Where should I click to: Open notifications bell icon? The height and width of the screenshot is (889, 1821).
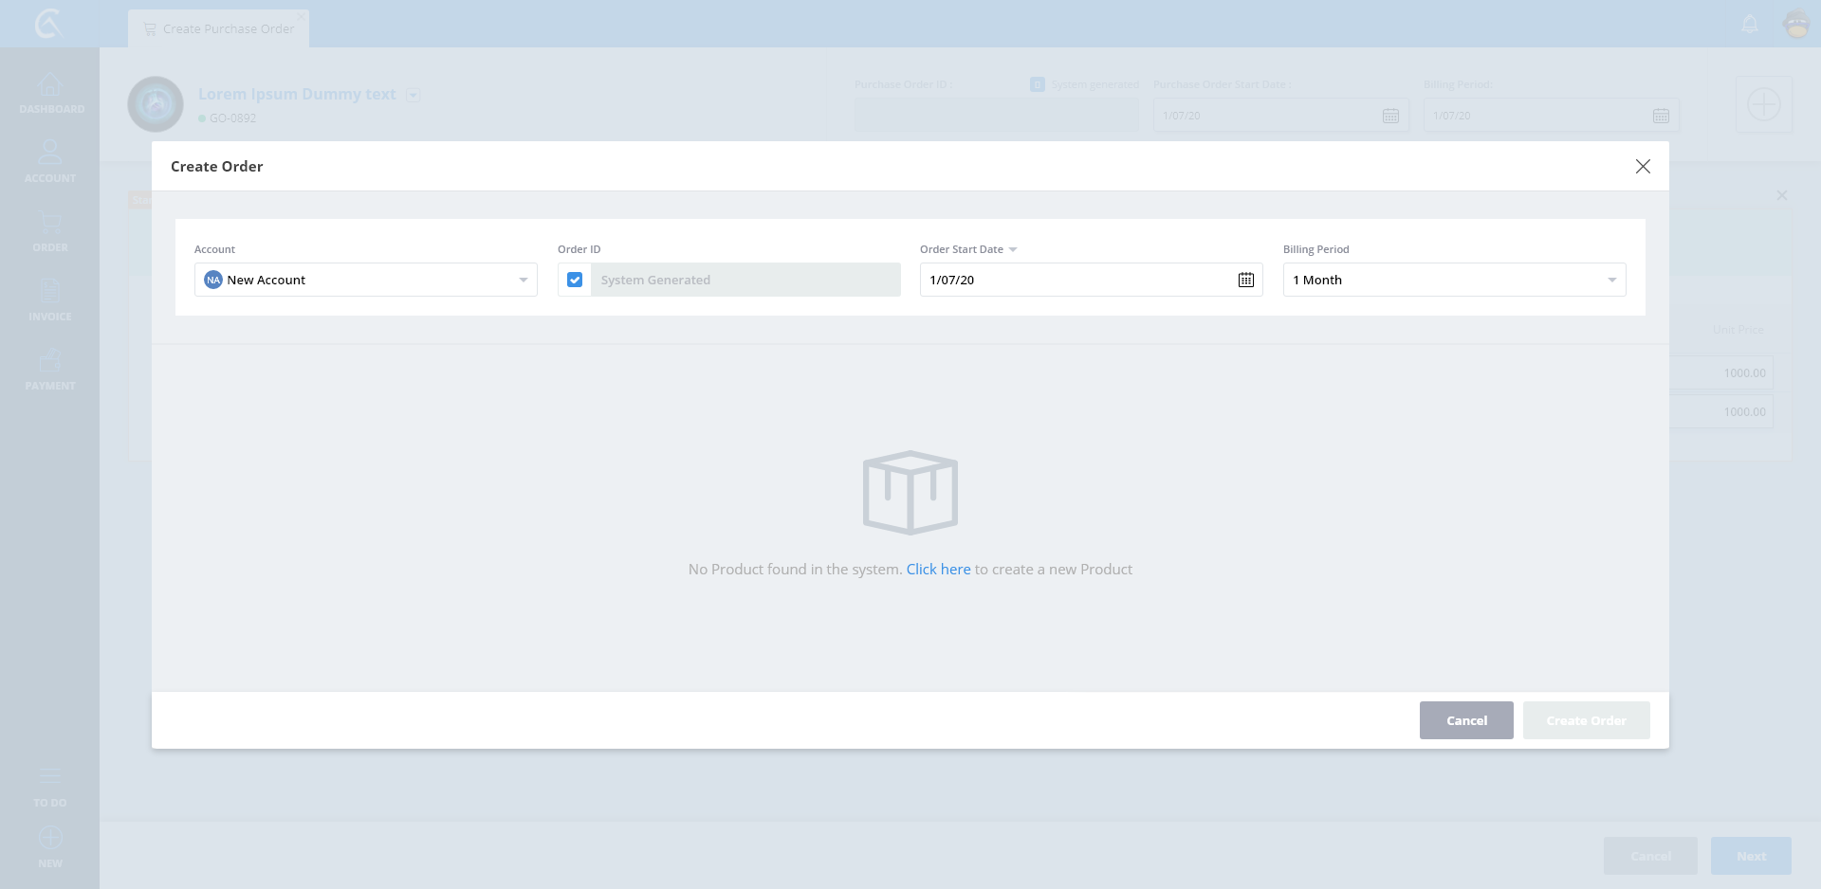point(1750,24)
